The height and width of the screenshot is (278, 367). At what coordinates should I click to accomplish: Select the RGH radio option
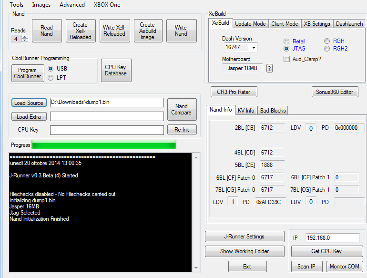pyautogui.click(x=327, y=41)
